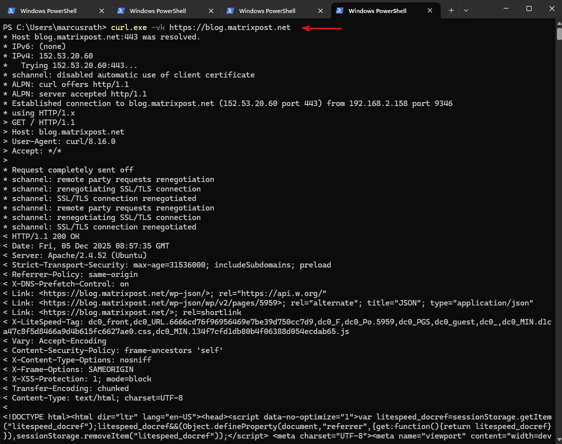
Task: Close the first Windows PowerShell tab
Action: point(102,10)
